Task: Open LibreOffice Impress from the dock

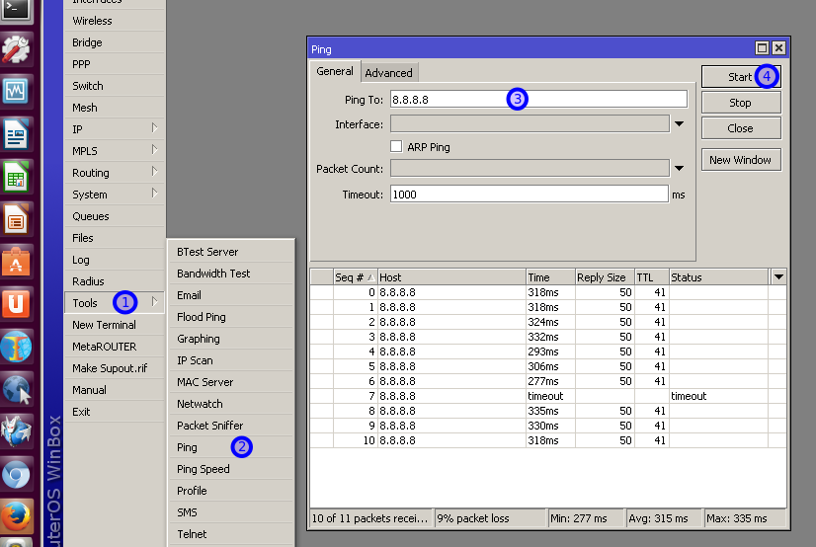Action: pos(15,219)
